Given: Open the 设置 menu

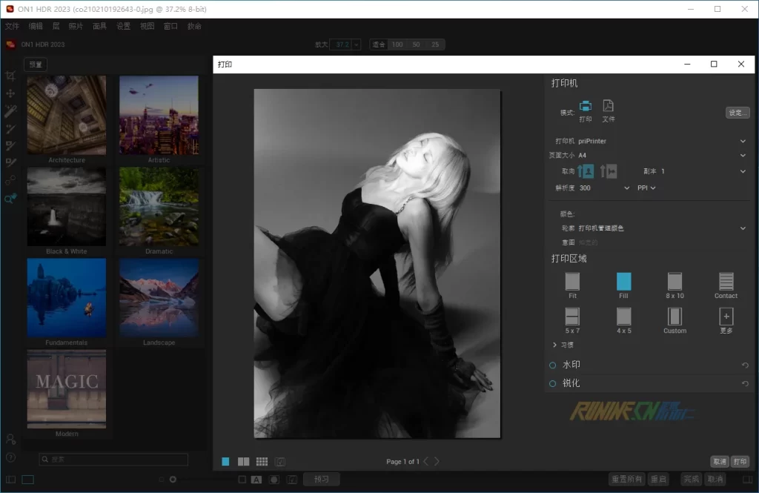Looking at the screenshot, I should [123, 26].
